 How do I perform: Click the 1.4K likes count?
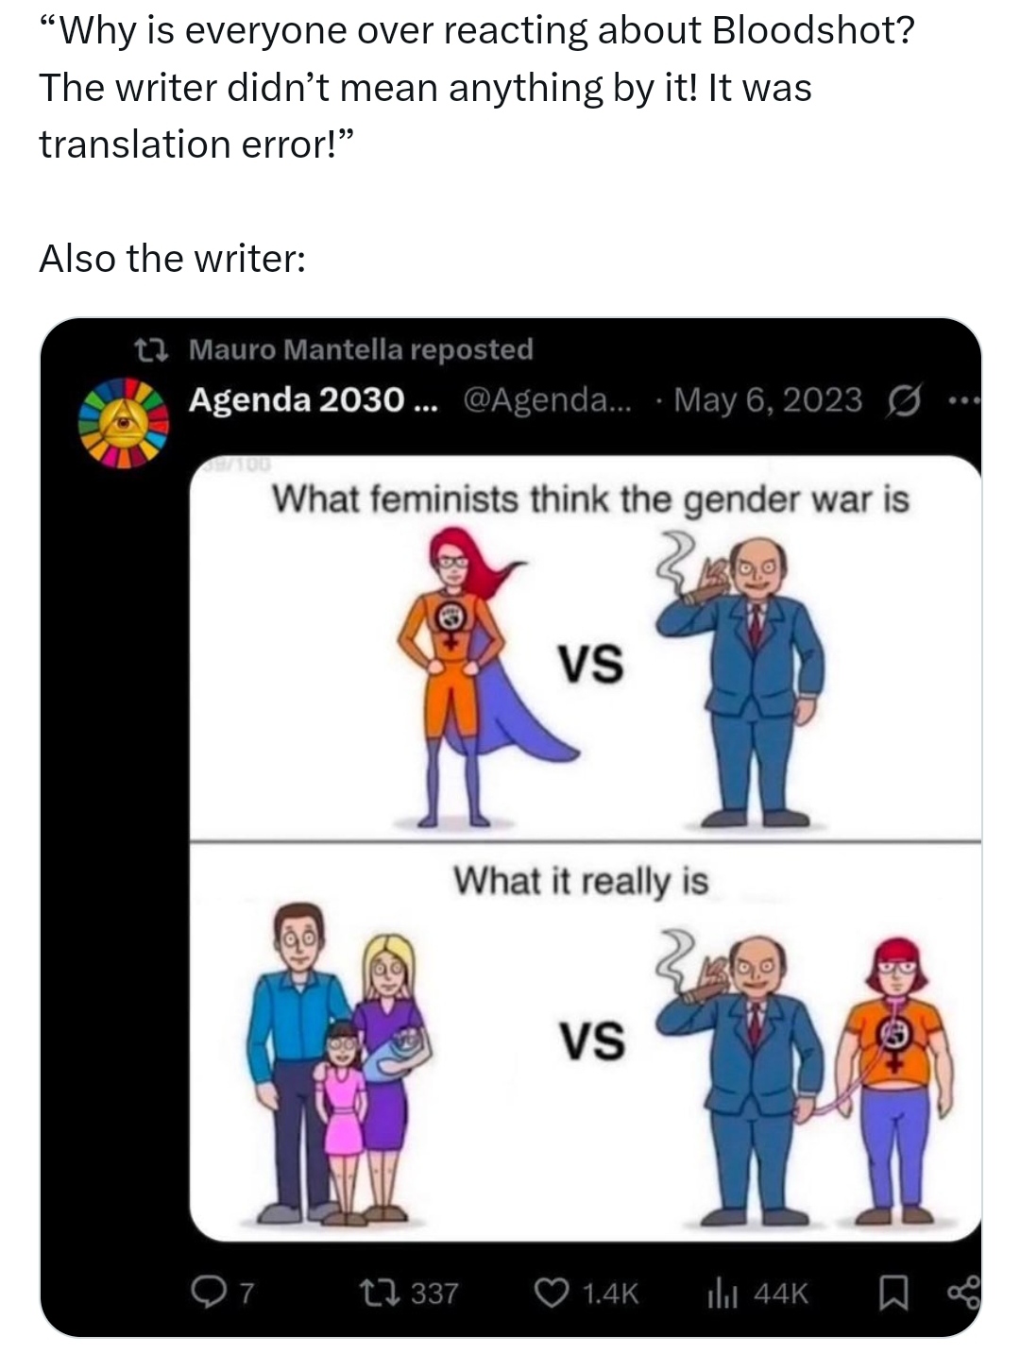[x=610, y=1293]
